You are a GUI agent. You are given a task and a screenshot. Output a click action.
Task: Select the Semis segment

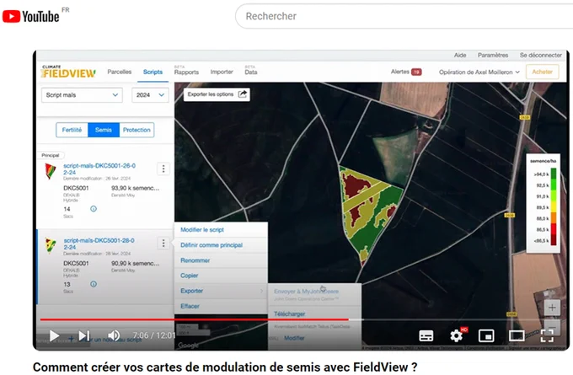104,130
